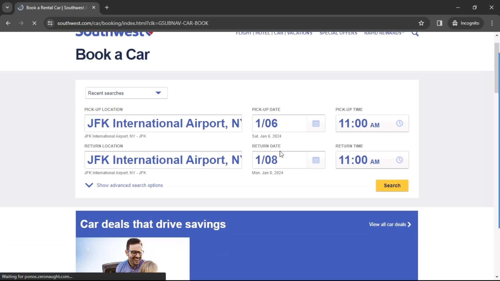Click View all car deals link

tap(389, 224)
